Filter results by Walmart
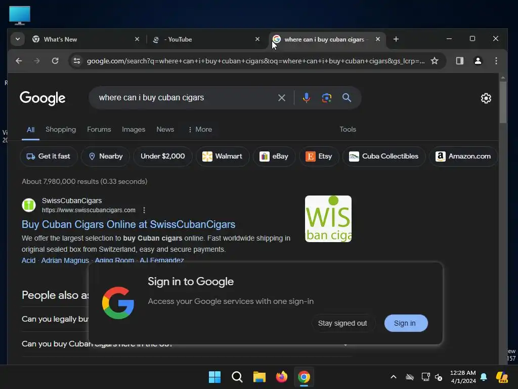This screenshot has width=518, height=389. click(223, 156)
